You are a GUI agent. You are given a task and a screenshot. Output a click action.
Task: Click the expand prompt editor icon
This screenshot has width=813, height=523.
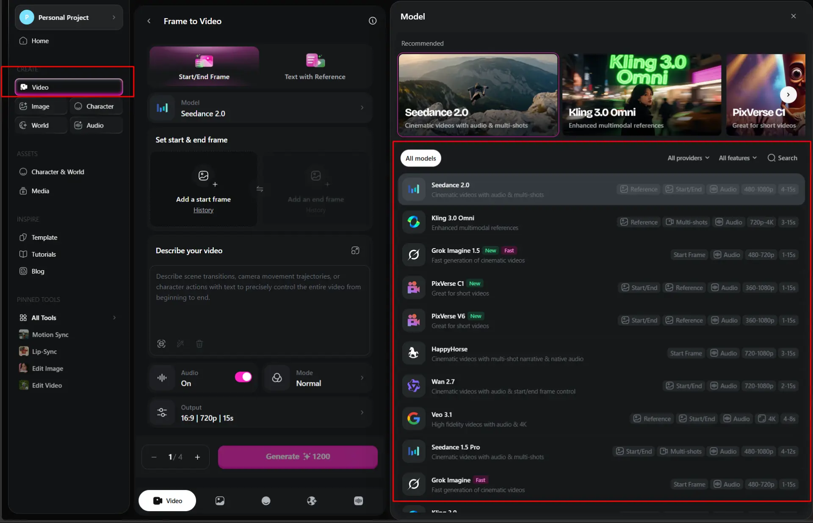(355, 251)
